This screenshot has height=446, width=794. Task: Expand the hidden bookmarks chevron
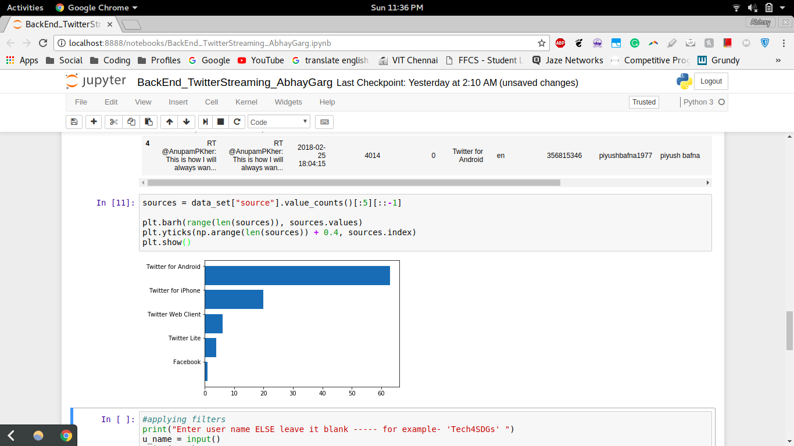click(x=778, y=60)
